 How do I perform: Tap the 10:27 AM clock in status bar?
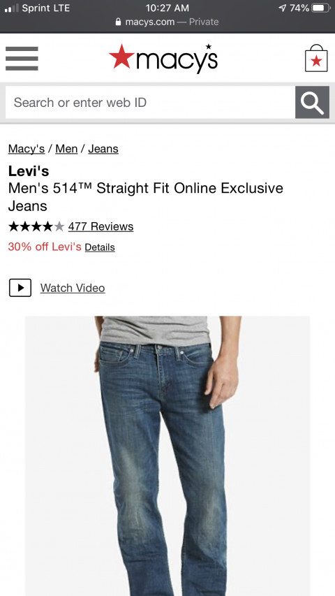coord(167,8)
